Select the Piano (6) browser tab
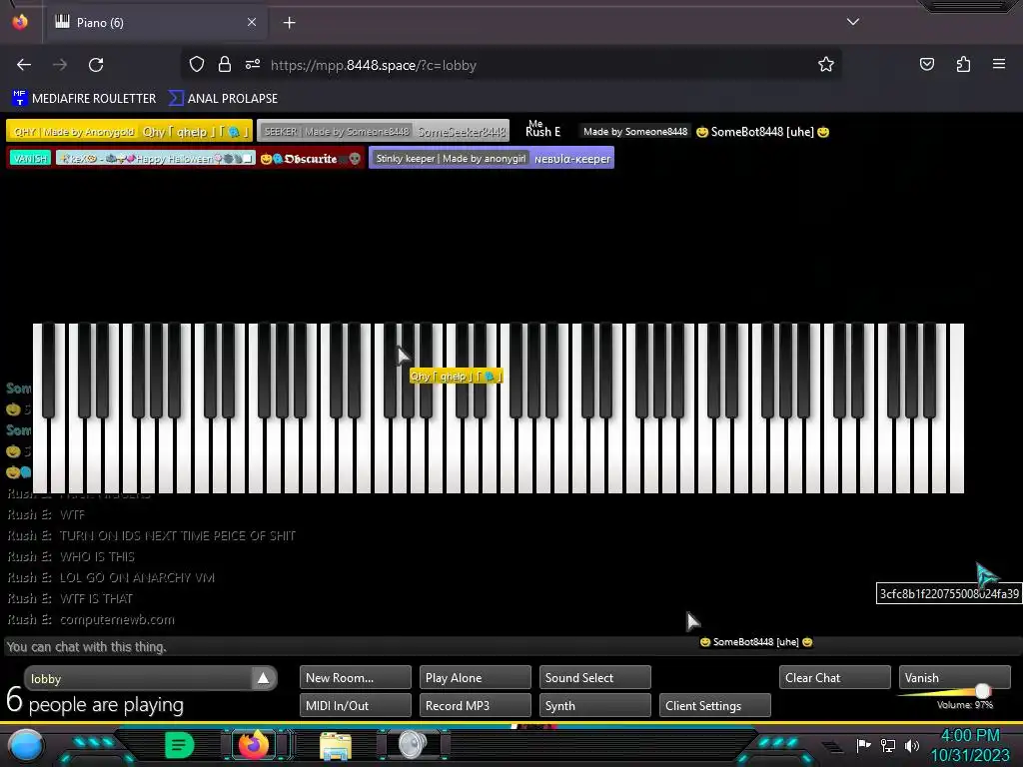Screen dimensions: 1023x767 (x=155, y=23)
